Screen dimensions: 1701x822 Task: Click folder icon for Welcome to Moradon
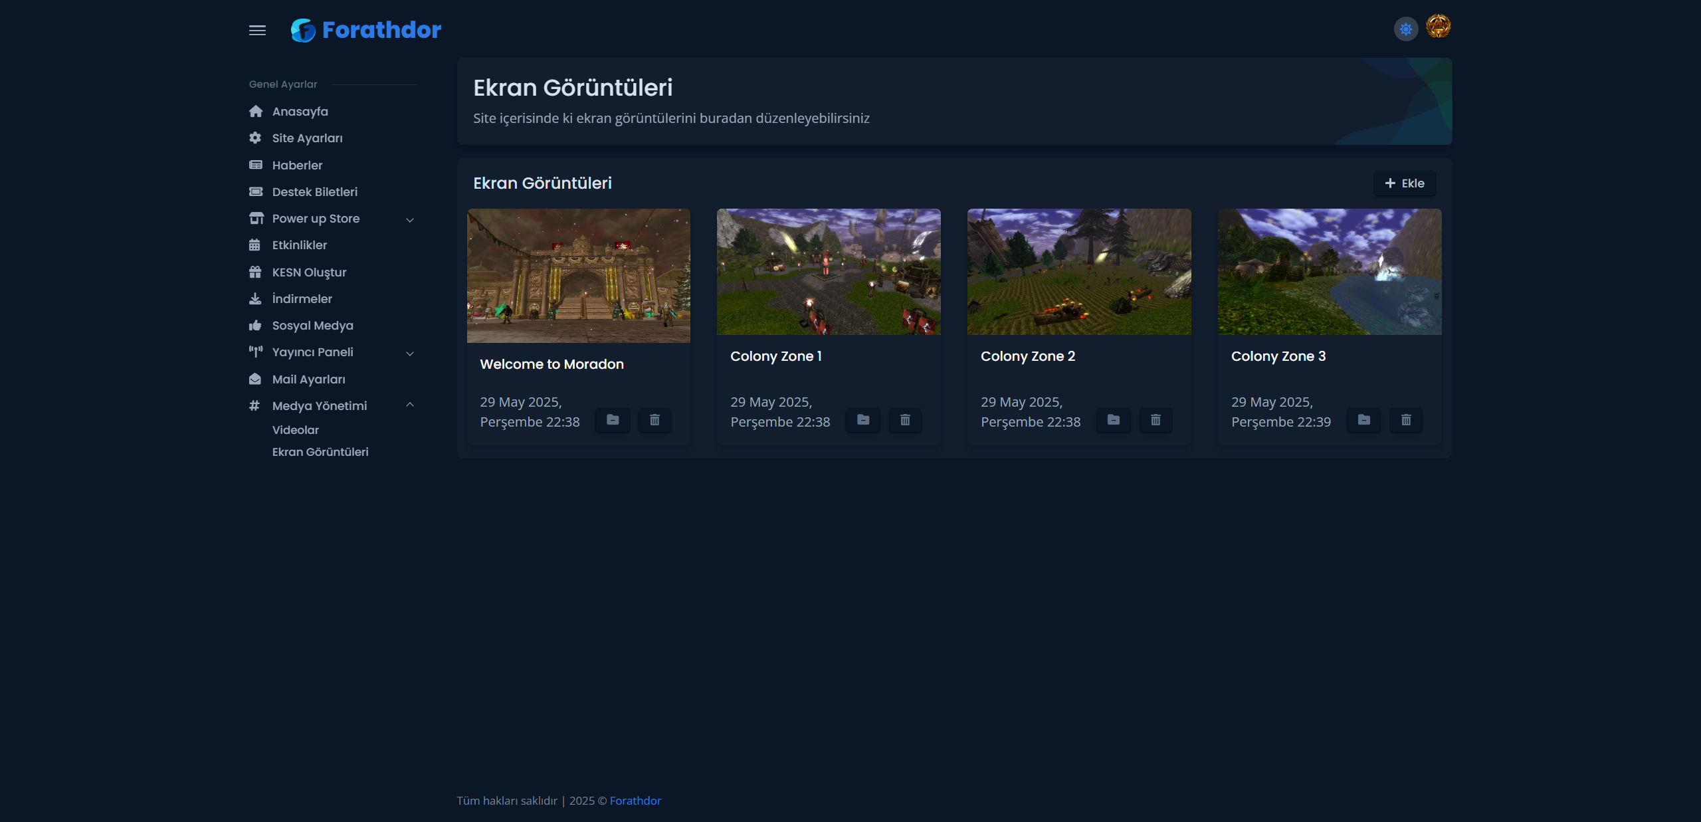coord(613,420)
